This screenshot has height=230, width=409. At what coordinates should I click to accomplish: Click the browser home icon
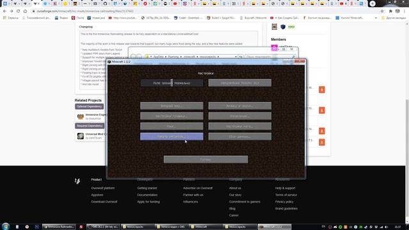pos(25,11)
